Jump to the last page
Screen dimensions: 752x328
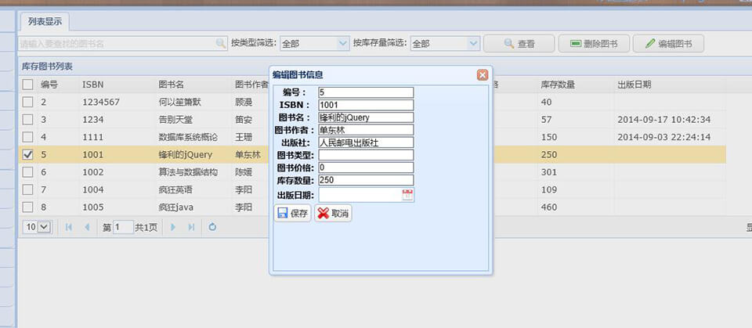[191, 227]
